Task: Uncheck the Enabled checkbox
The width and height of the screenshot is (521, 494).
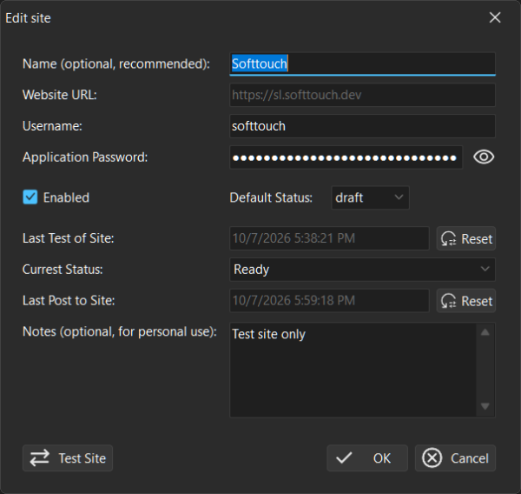Action: [30, 197]
